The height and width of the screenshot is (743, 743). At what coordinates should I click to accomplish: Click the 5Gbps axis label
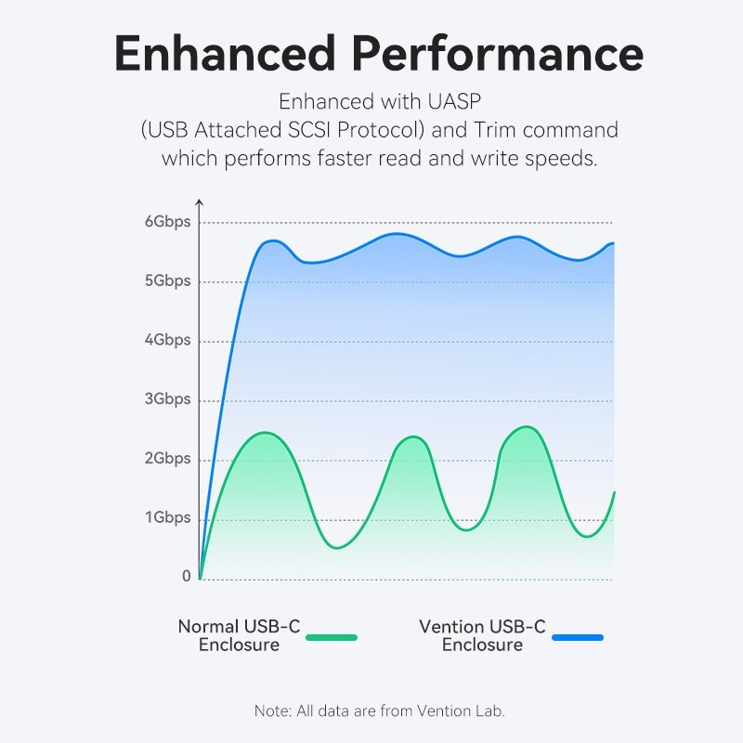click(x=167, y=281)
